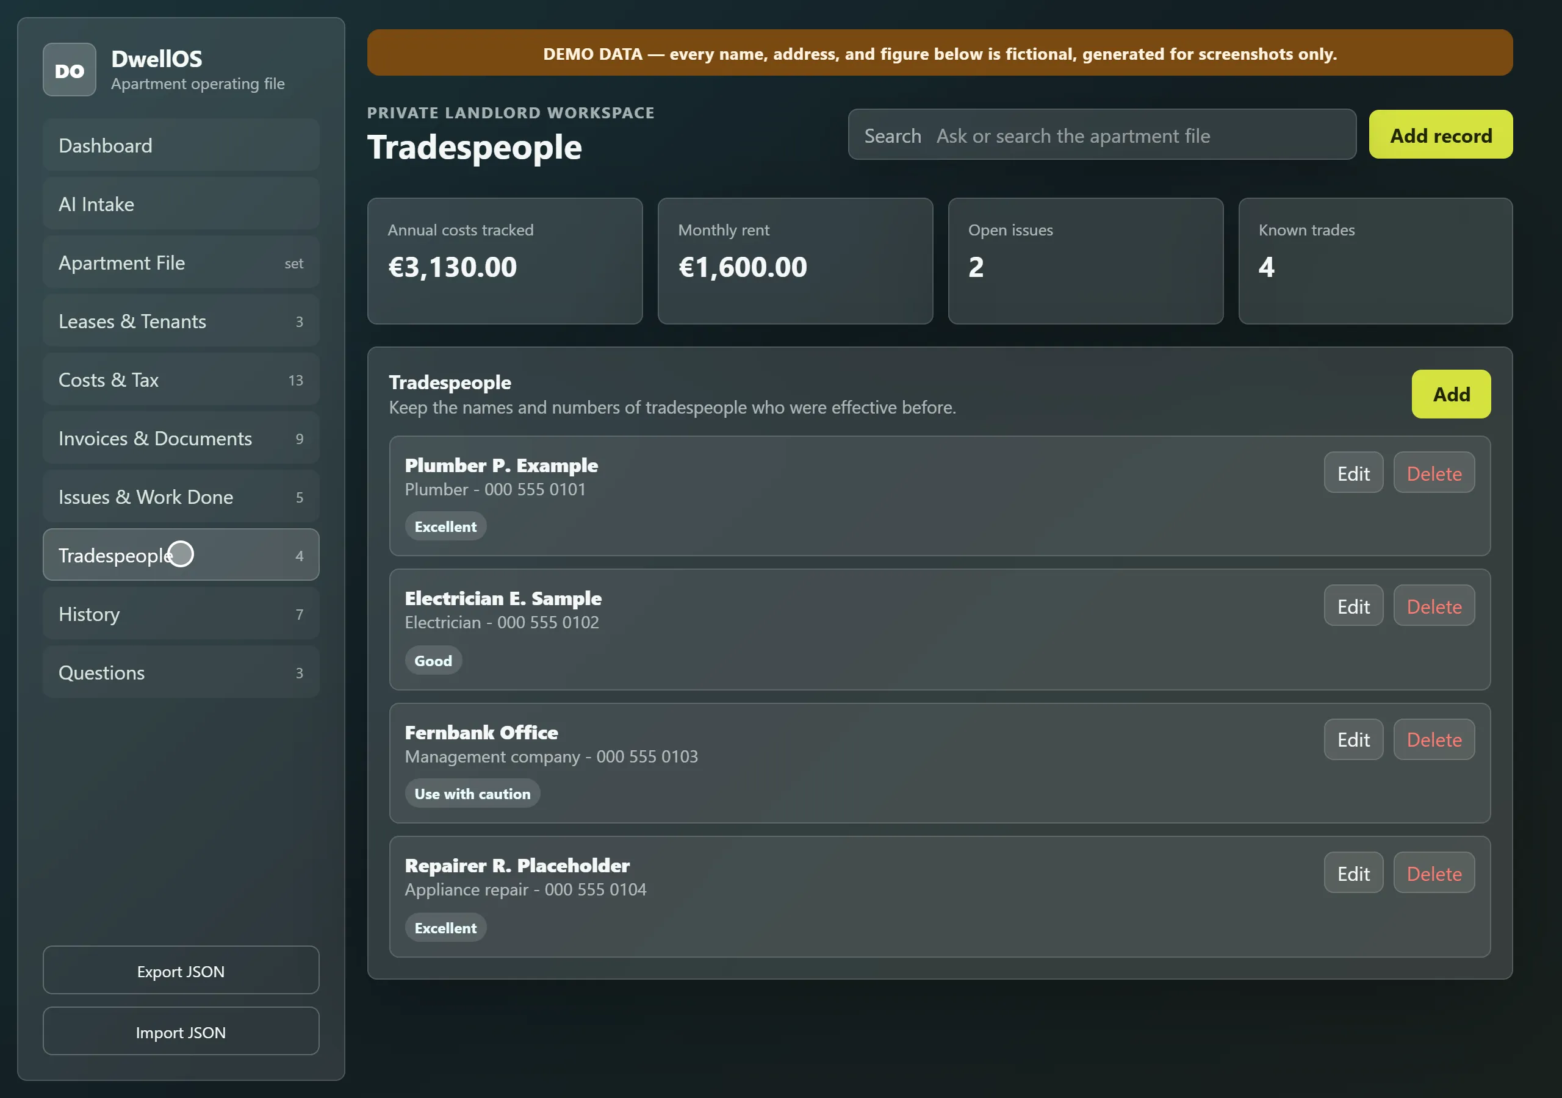1562x1098 pixels.
Task: Click the Known trades card
Action: pyautogui.click(x=1375, y=261)
